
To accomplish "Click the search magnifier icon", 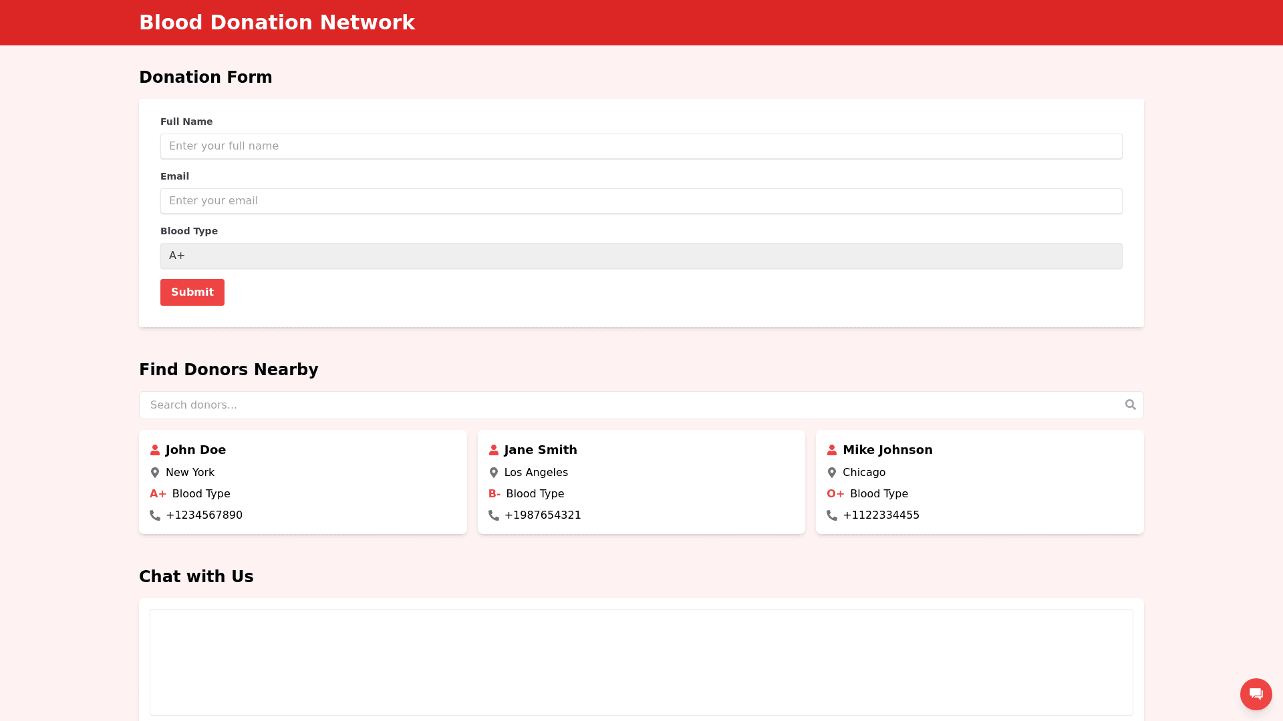I will 1130,405.
